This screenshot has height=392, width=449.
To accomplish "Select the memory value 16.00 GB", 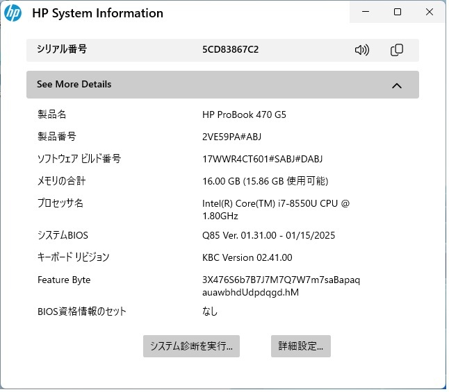I will [267, 182].
